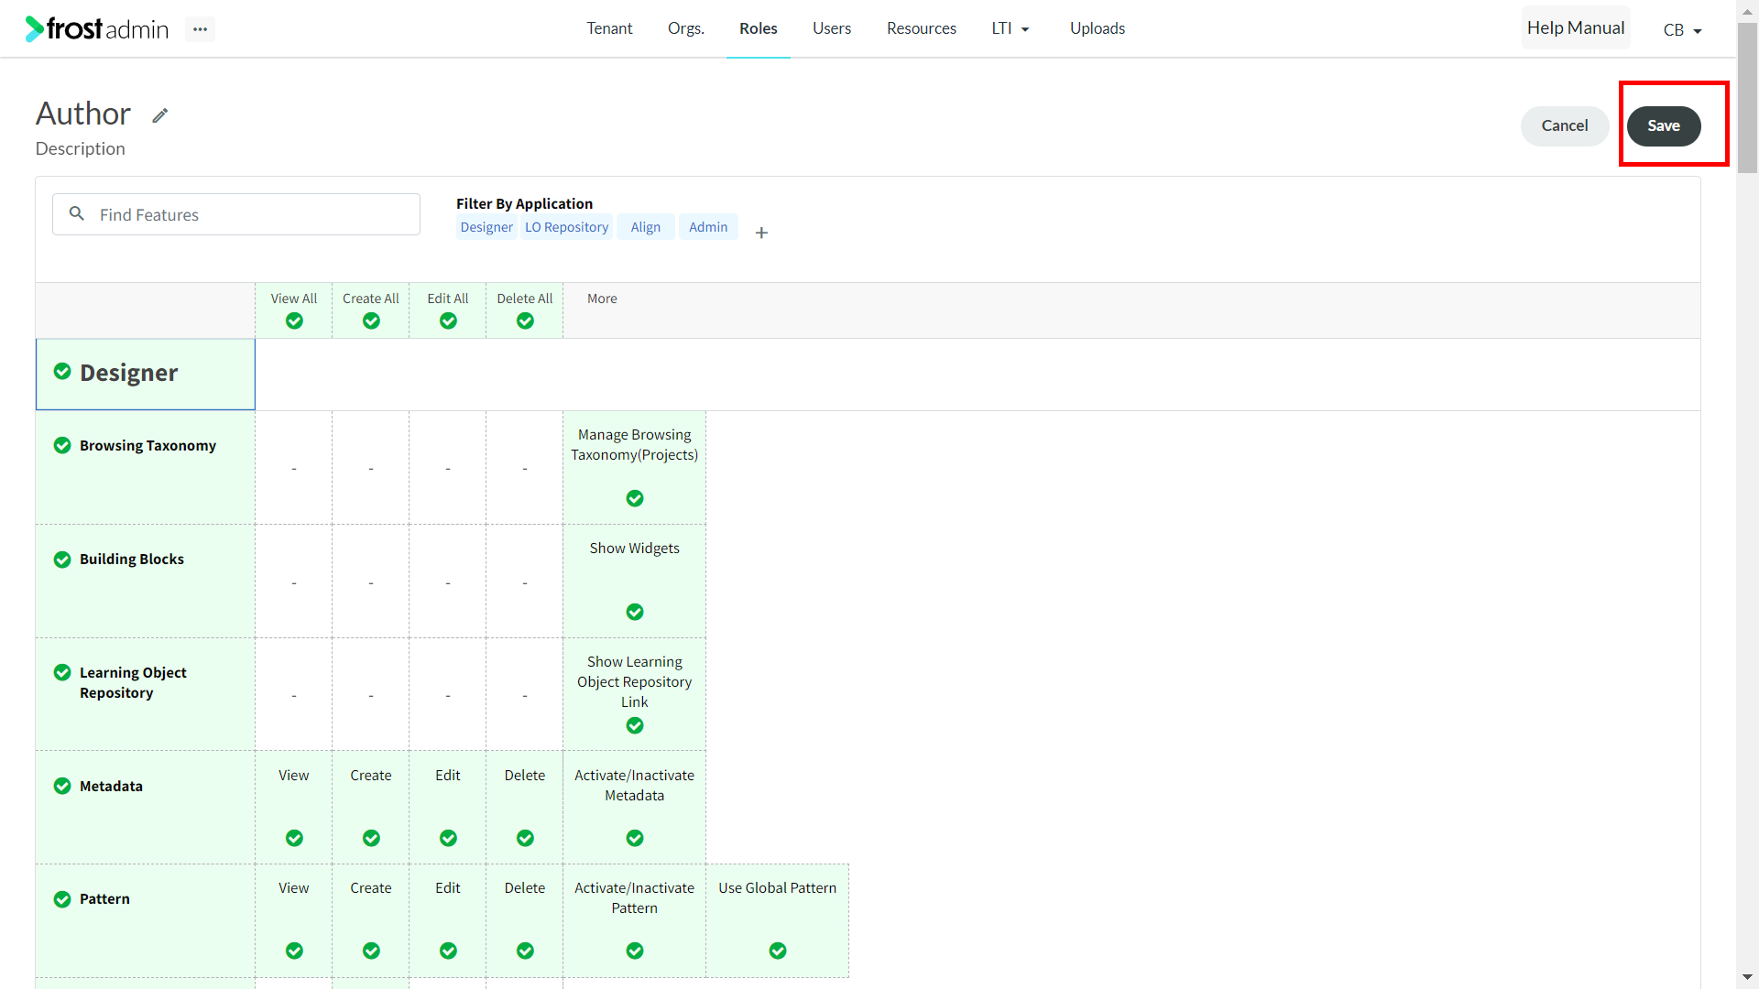
Task: Toggle Show Widgets permission check
Action: (635, 612)
